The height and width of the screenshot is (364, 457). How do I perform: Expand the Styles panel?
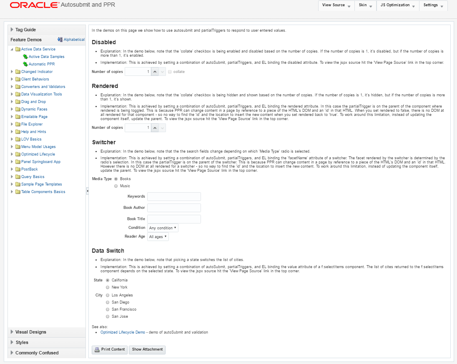pos(12,342)
